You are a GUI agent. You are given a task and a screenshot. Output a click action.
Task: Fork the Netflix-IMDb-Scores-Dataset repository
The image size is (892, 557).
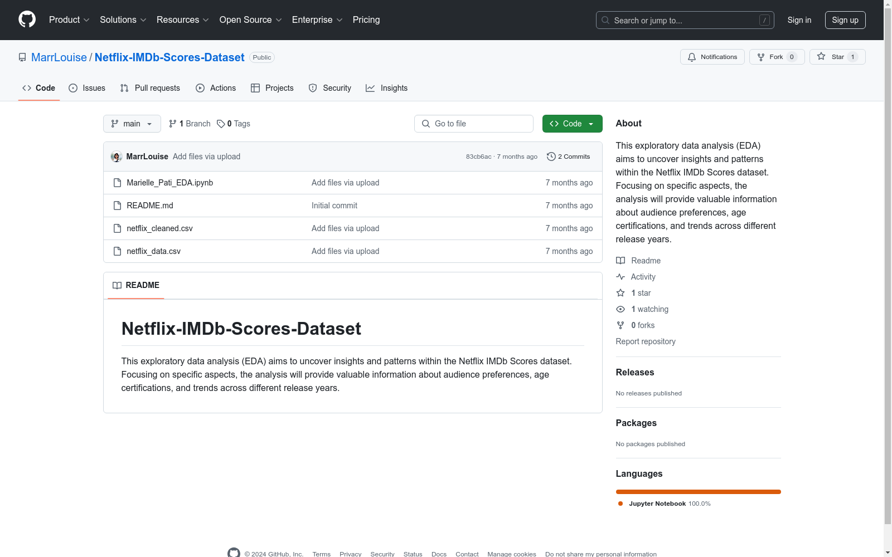click(x=777, y=57)
